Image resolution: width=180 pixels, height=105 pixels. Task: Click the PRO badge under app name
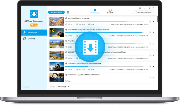click(34, 25)
